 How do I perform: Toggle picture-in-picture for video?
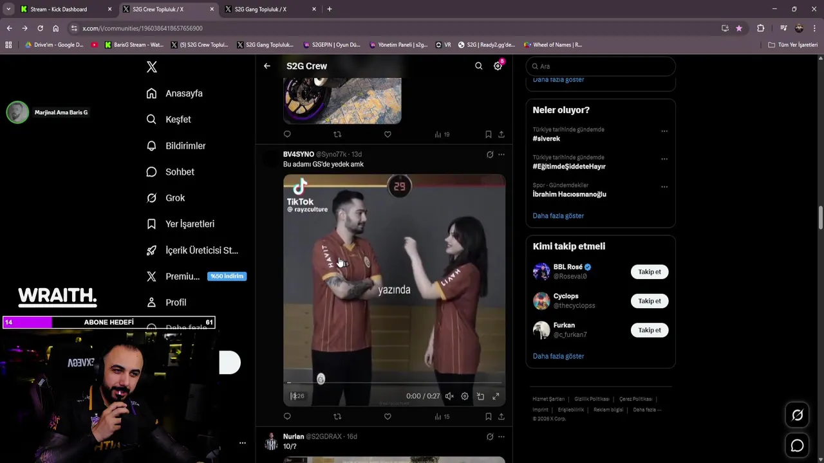tap(480, 396)
